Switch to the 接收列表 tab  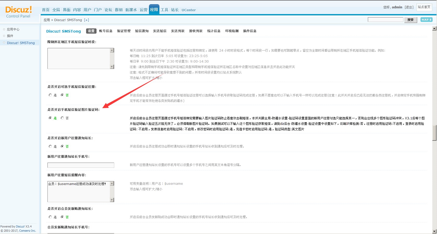[x=196, y=31]
